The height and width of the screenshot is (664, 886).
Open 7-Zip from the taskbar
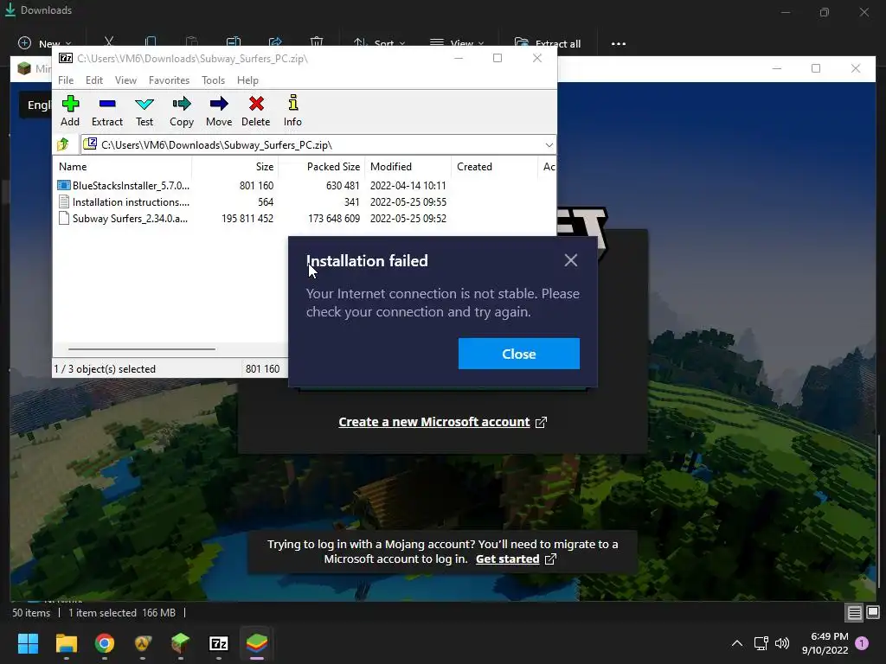tap(219, 643)
